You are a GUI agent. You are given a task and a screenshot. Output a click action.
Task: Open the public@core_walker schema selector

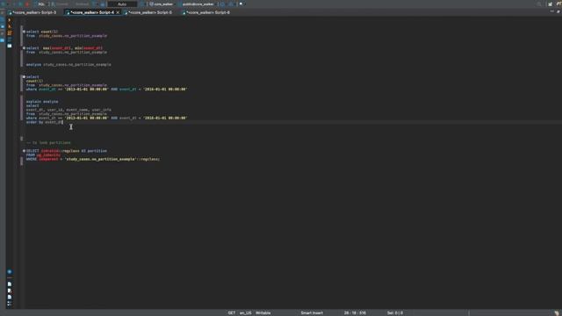pos(197,4)
